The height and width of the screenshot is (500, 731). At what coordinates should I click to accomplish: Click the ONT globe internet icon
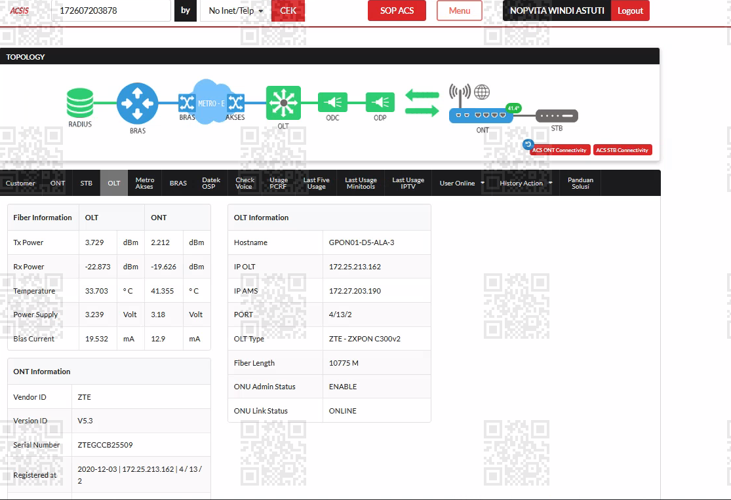[482, 92]
